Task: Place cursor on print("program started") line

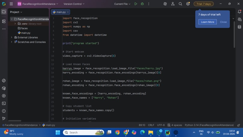Action: 81,43
